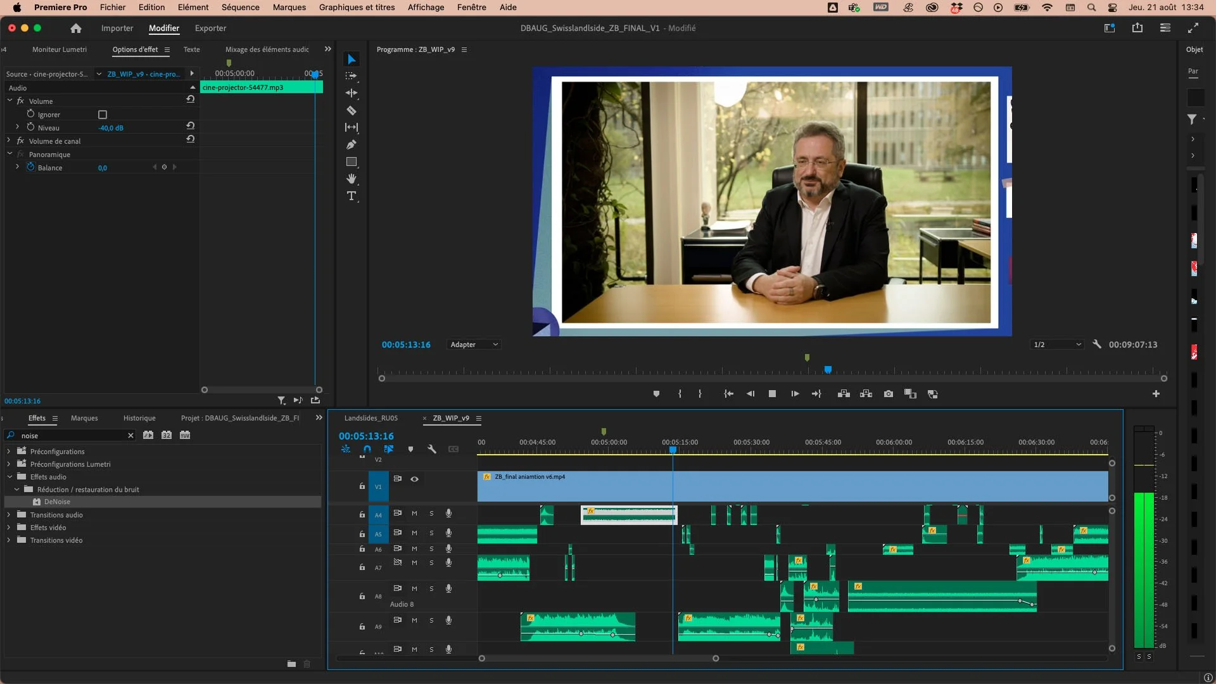Select the Track Select Forward tool
Viewport: 1216px width, 684px height.
352,76
